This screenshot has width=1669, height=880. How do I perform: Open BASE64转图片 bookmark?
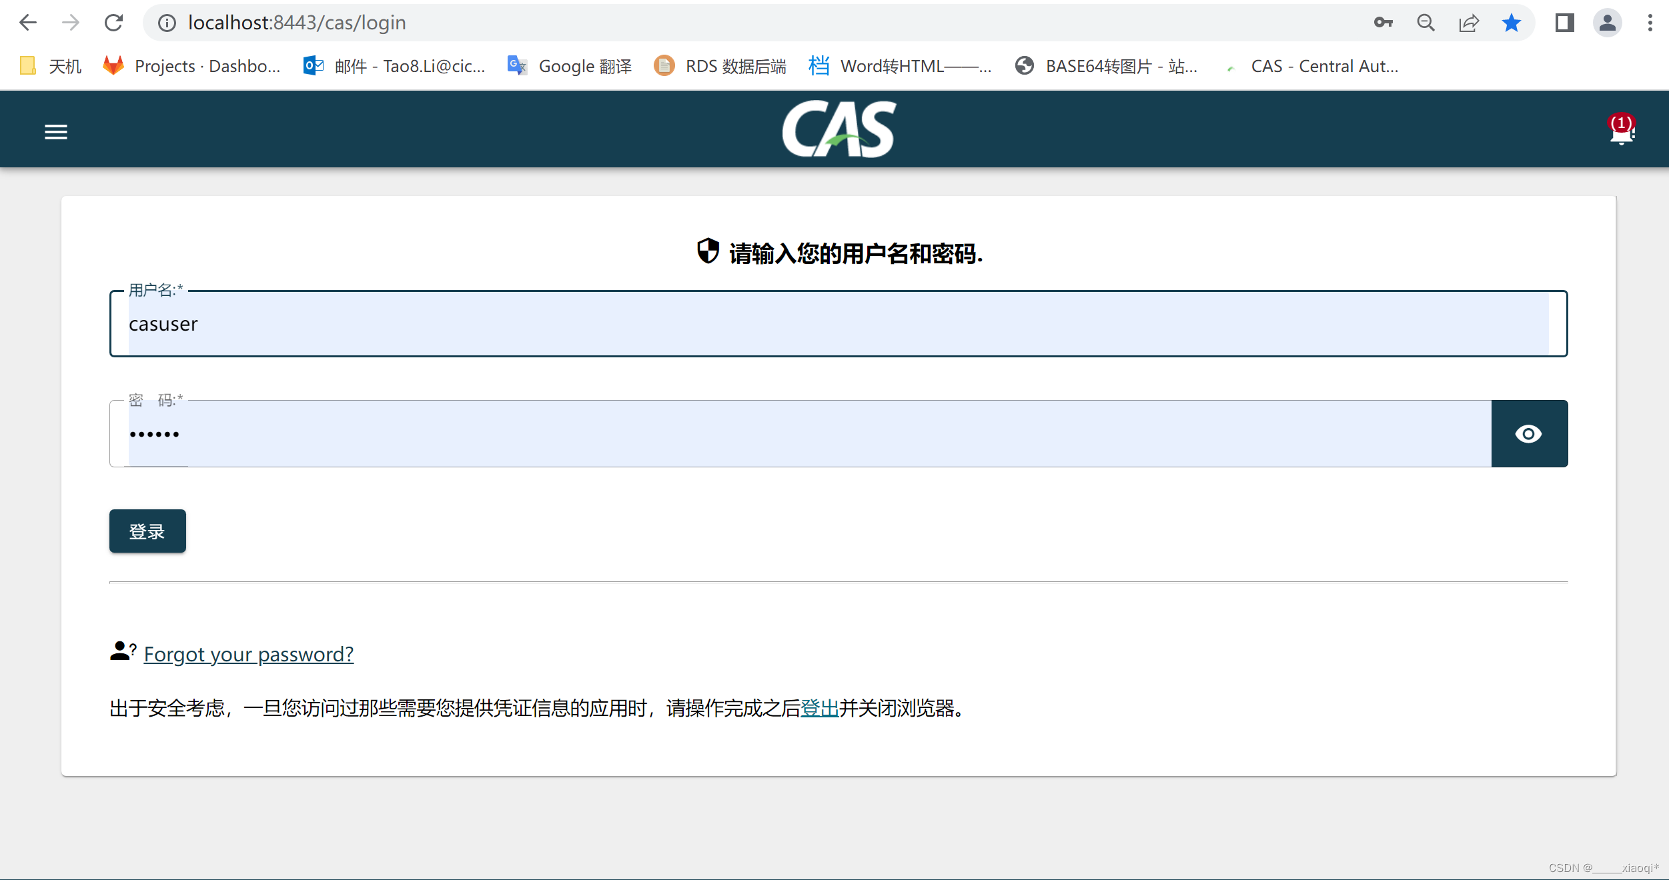[x=1106, y=66]
